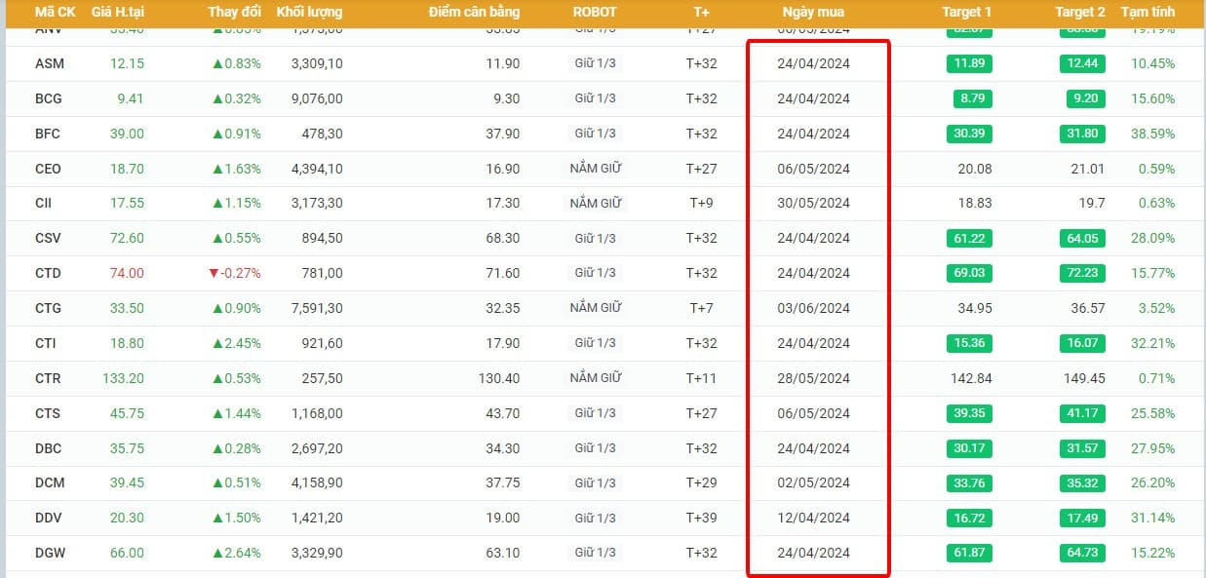This screenshot has height=578, width=1206.
Task: Select stock code CTR
Action: click(48, 378)
